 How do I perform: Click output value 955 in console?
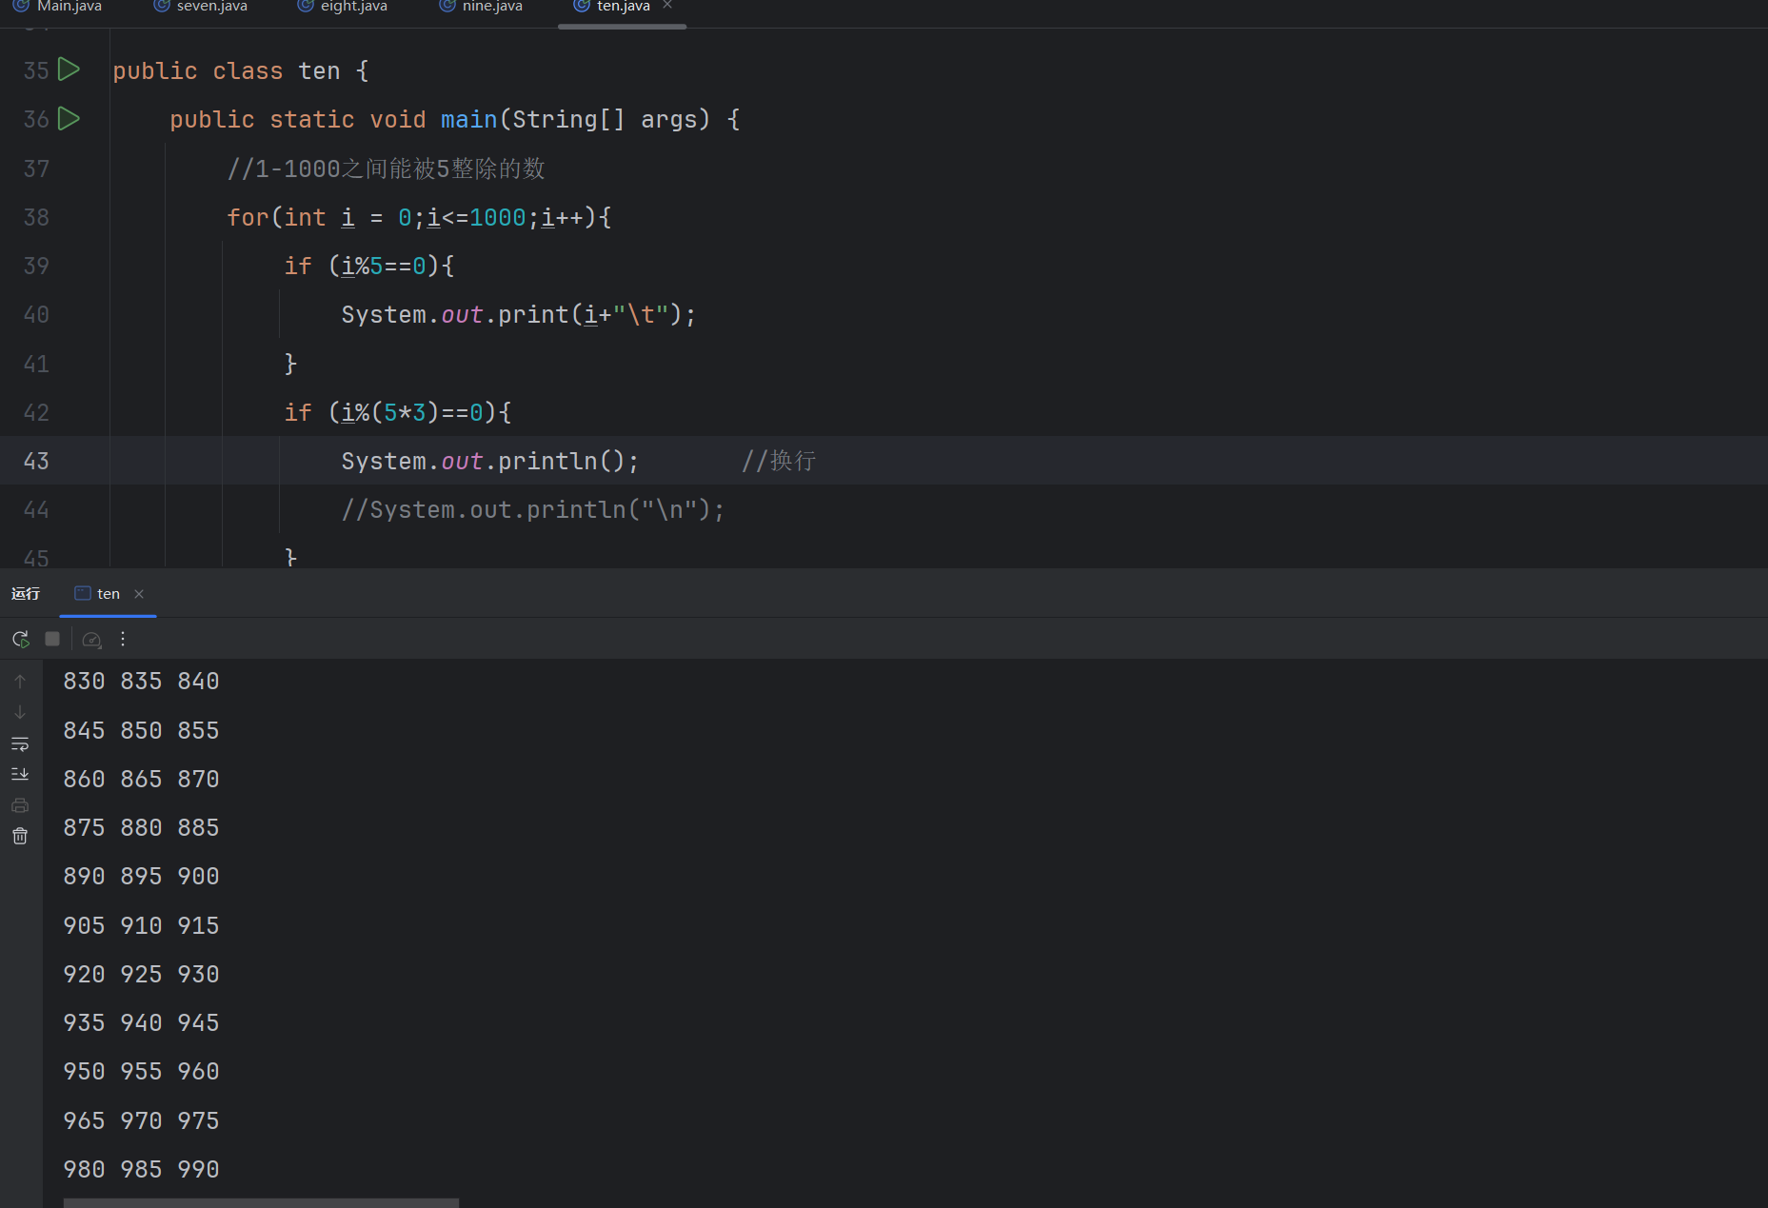click(141, 1072)
